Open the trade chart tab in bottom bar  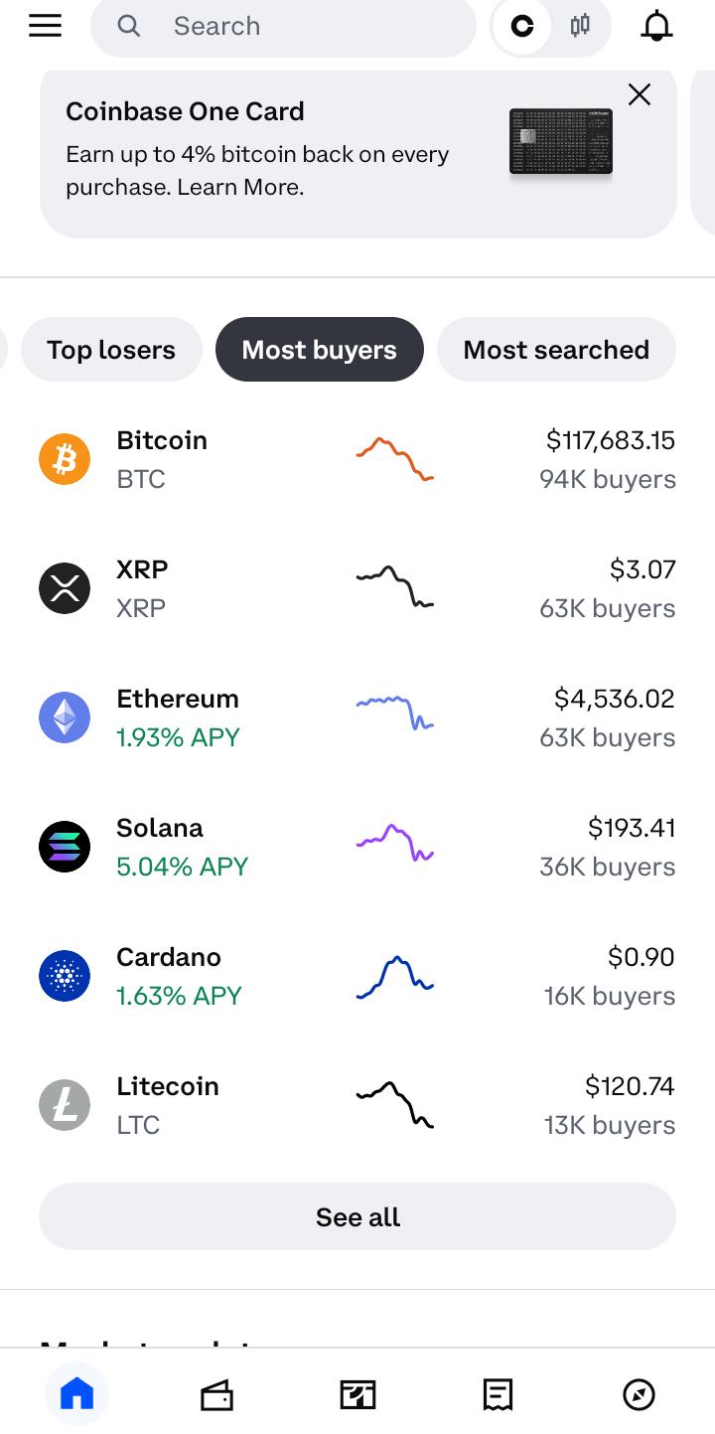[357, 1395]
